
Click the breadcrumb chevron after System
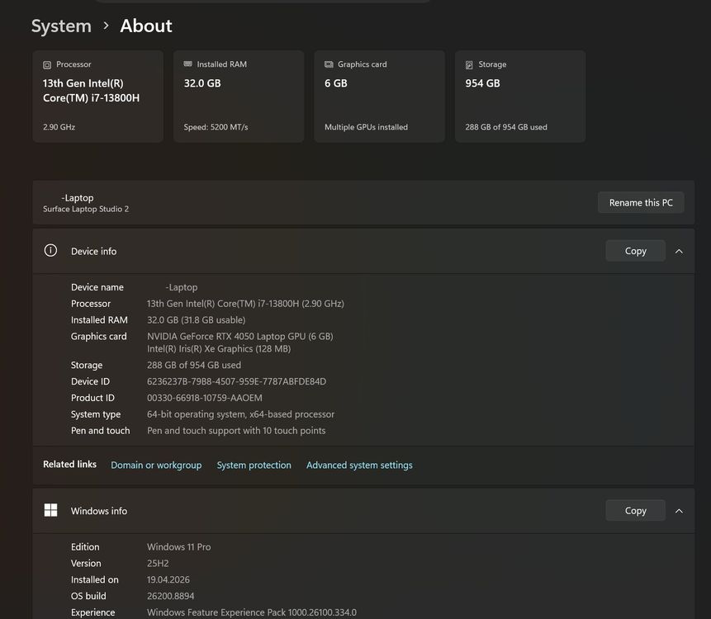point(106,26)
